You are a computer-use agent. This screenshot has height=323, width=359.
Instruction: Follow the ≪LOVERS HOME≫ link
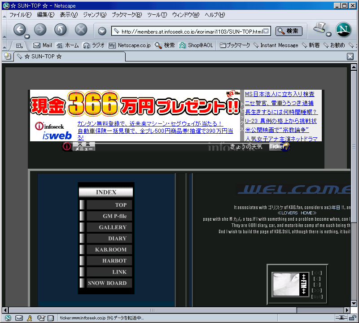coord(297,213)
